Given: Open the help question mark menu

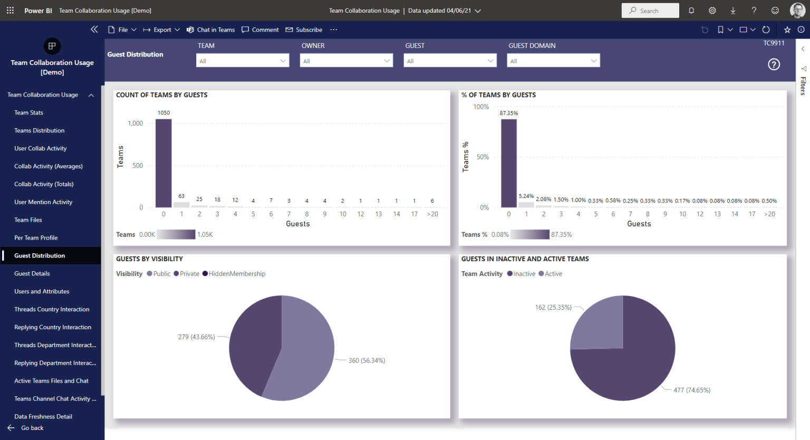Looking at the screenshot, I should [754, 11].
